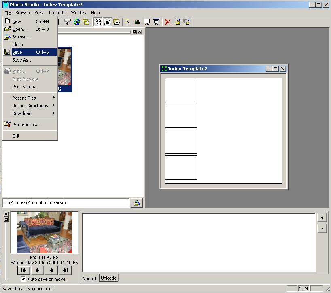Click the presentation easel slideshow icon
Image resolution: width=331 pixels, height=293 pixels.
point(147,22)
